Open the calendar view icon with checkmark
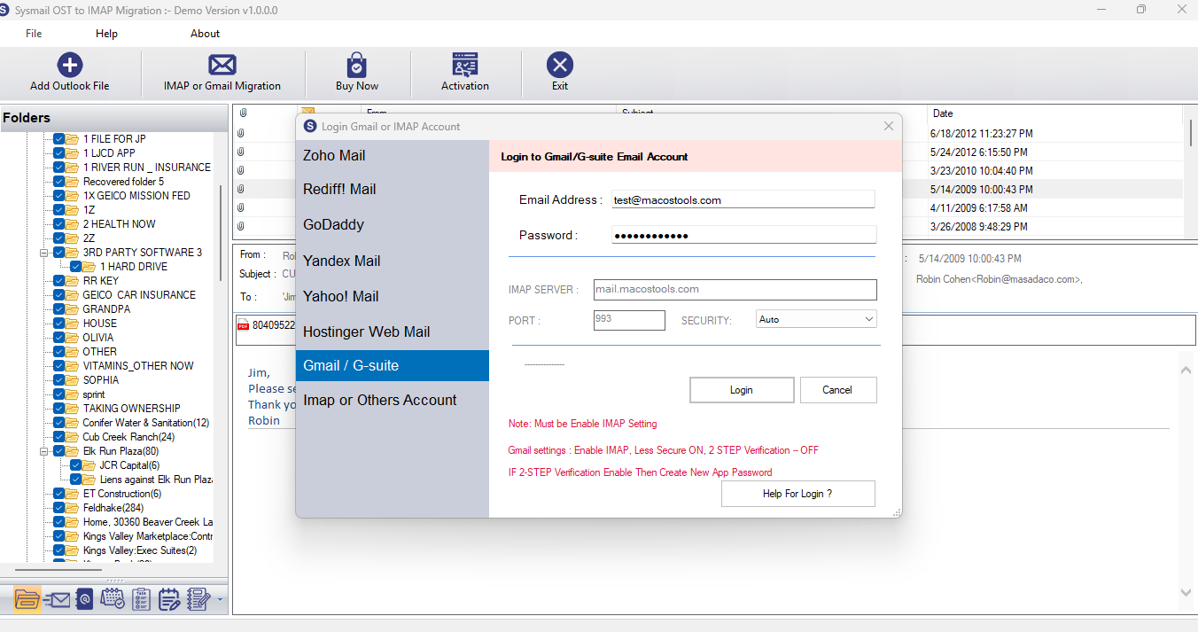 tap(113, 599)
